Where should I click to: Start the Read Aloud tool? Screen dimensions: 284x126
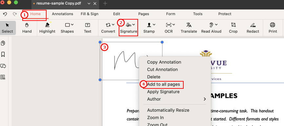(x=211, y=28)
